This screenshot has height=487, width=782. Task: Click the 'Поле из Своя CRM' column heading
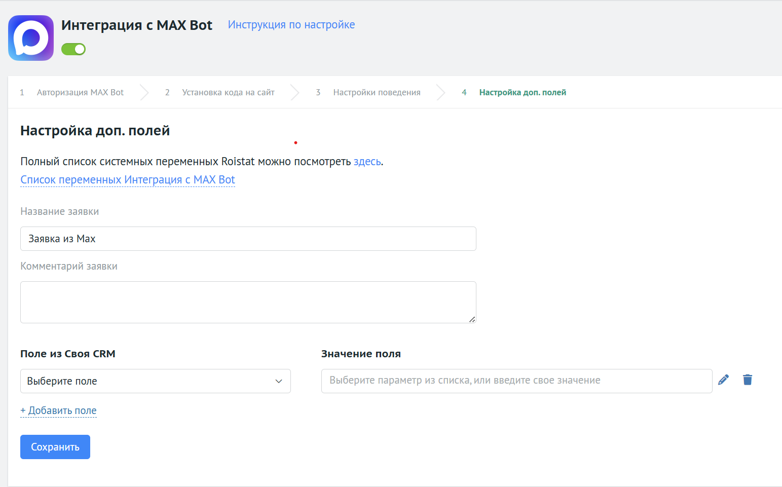pyautogui.click(x=68, y=354)
